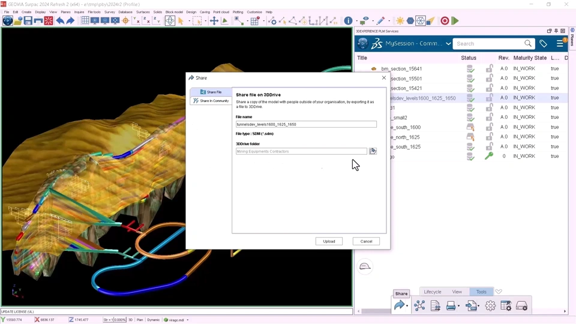Viewport: 576px width, 324px height.
Task: Open the dropdown arrow beside yellow select arrow tool
Action: point(189,21)
